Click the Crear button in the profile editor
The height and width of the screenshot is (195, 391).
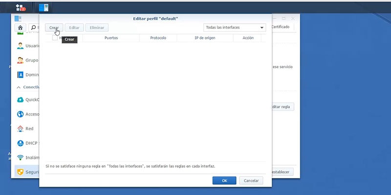point(54,28)
